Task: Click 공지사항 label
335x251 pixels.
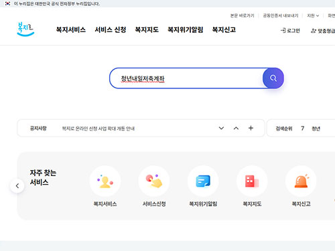Action: click(38, 129)
